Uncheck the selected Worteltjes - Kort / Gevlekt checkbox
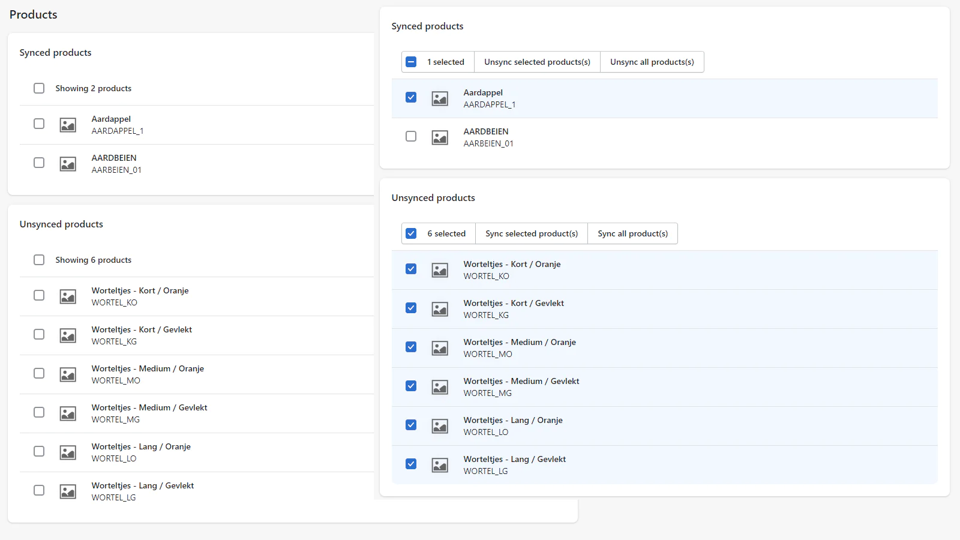960x540 pixels. point(411,308)
